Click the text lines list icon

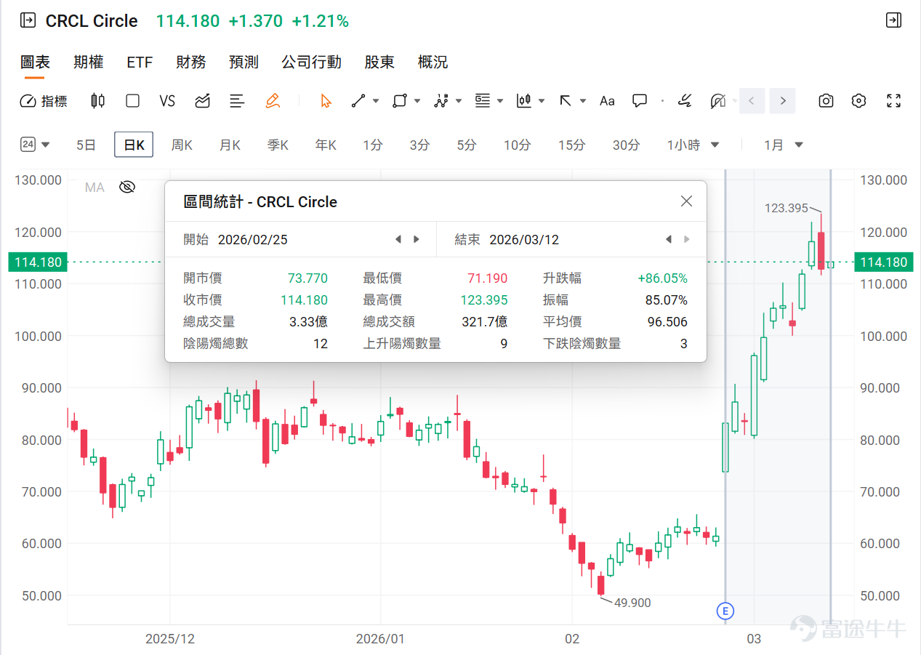click(237, 101)
